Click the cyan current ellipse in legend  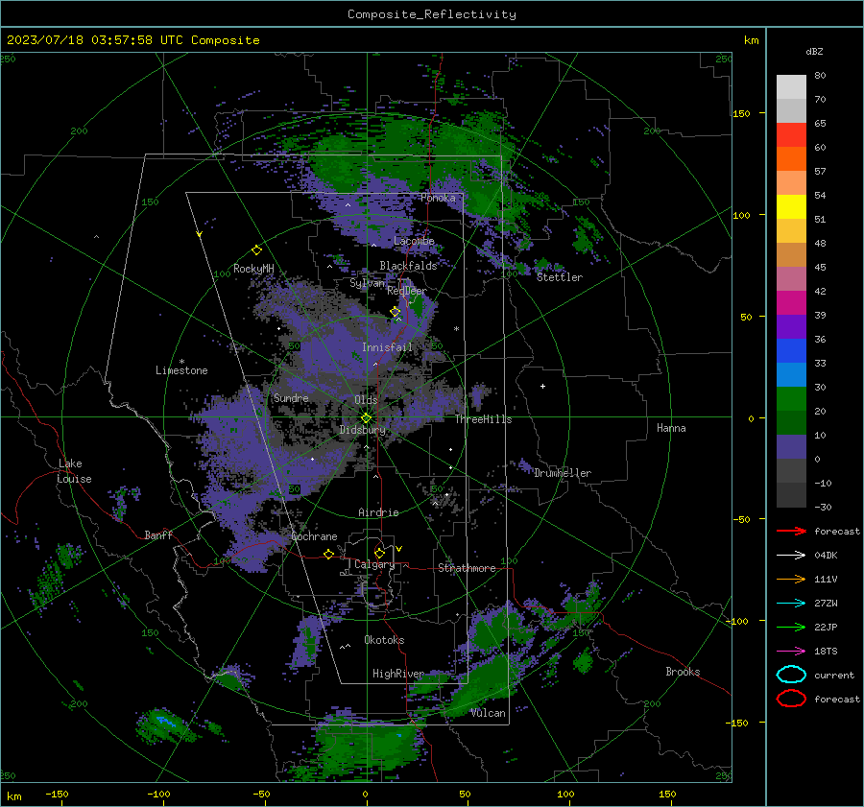(x=791, y=675)
